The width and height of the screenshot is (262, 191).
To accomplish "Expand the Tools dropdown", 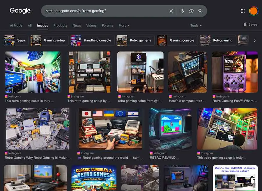I will click(x=196, y=26).
